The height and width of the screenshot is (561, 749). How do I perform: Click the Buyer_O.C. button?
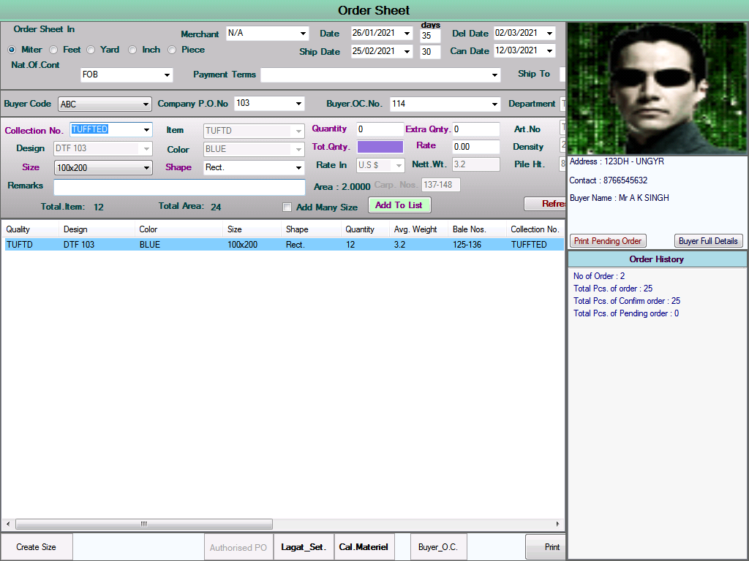click(437, 547)
